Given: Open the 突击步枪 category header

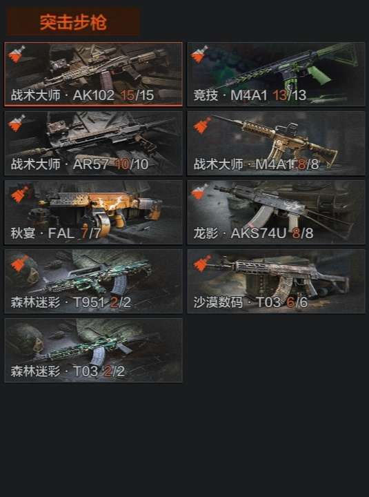Looking at the screenshot, I should [x=73, y=22].
